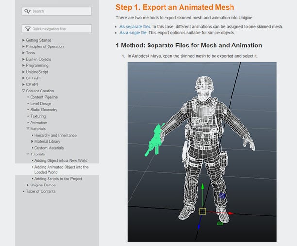The width and height of the screenshot is (297, 246).
Task: Open the Tools navigation entry
Action: (x=30, y=53)
